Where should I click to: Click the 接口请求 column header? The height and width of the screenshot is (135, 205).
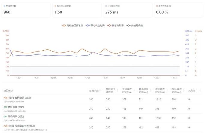coord(8,91)
